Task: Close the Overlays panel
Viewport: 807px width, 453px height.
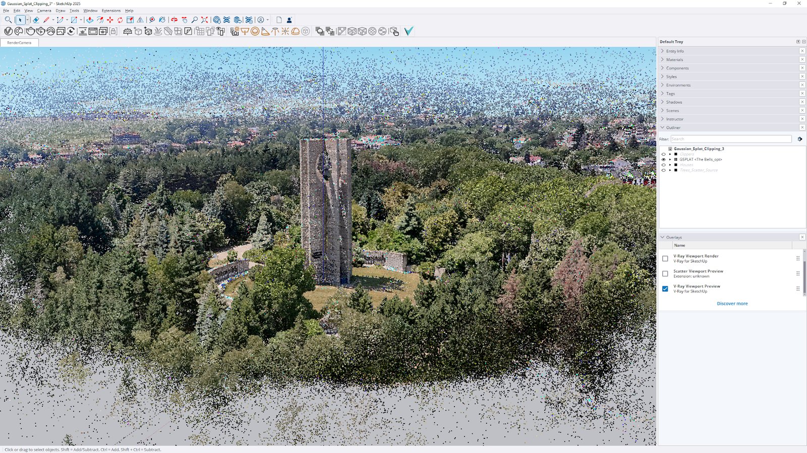Action: 802,237
